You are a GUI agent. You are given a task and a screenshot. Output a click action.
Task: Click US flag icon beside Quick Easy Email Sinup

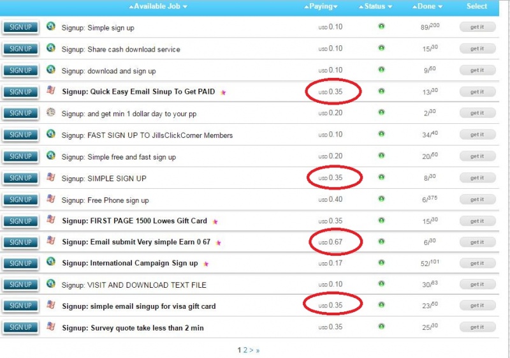point(51,90)
